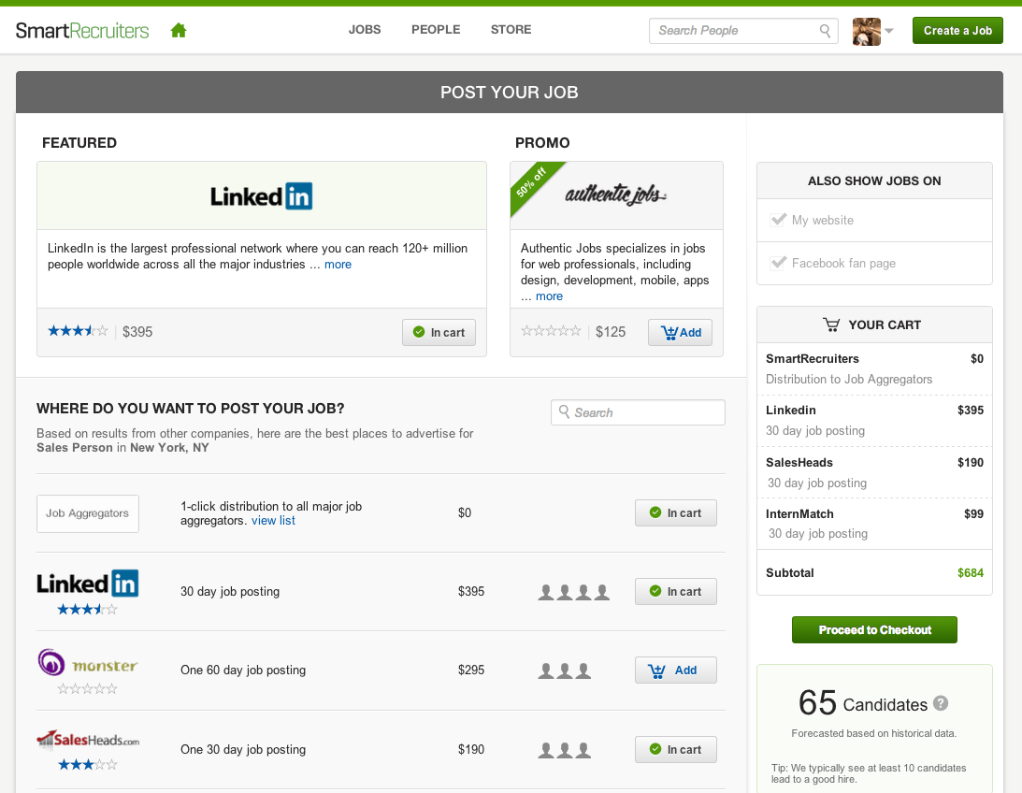Focus the Search People field
The height and width of the screenshot is (793, 1022).
click(x=743, y=31)
